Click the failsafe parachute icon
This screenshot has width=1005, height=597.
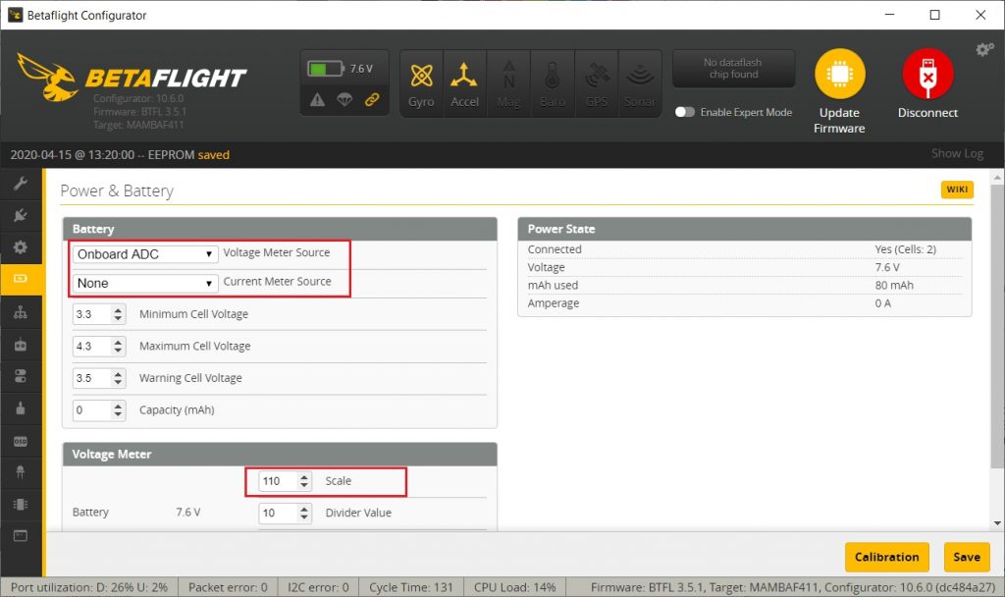coord(344,100)
